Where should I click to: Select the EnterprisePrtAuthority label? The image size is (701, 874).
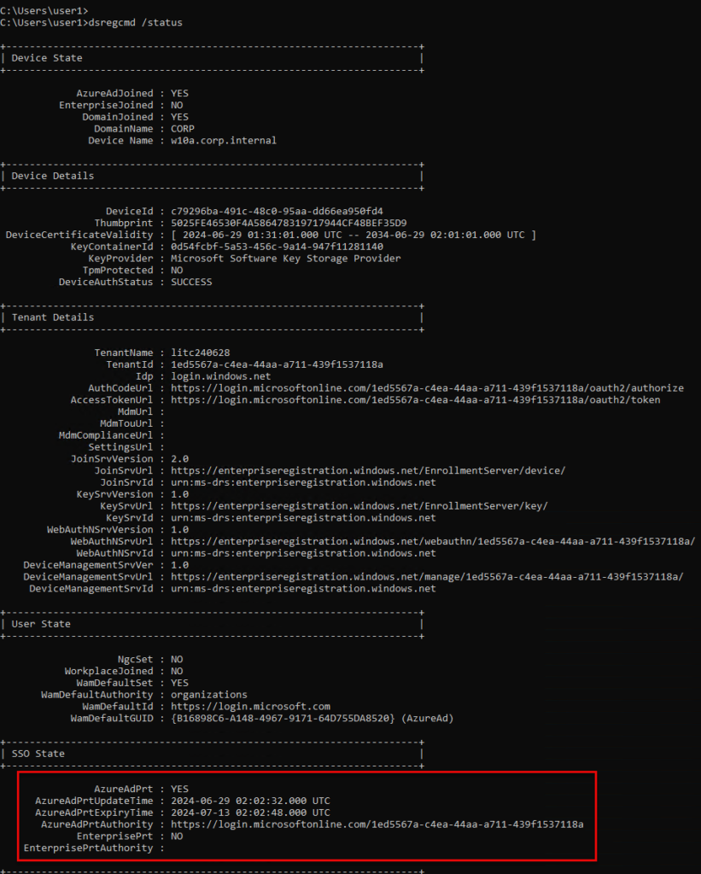tap(88, 848)
